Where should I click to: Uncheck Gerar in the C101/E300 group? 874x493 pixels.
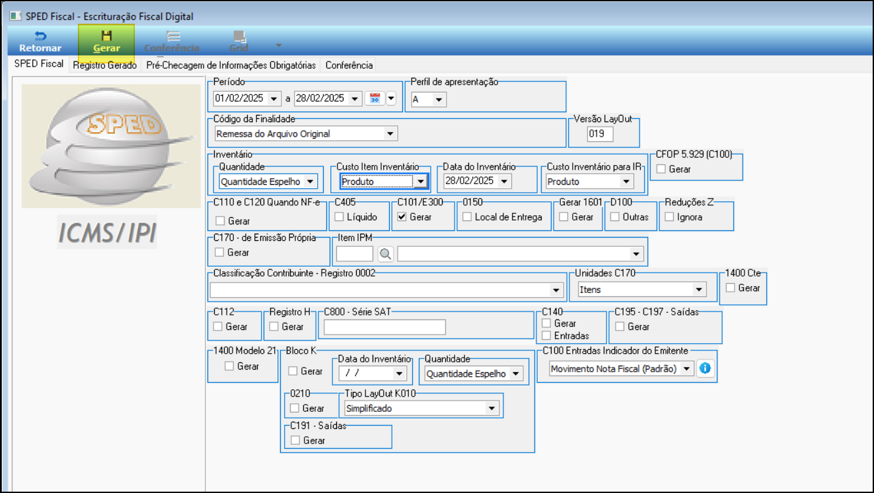point(402,216)
